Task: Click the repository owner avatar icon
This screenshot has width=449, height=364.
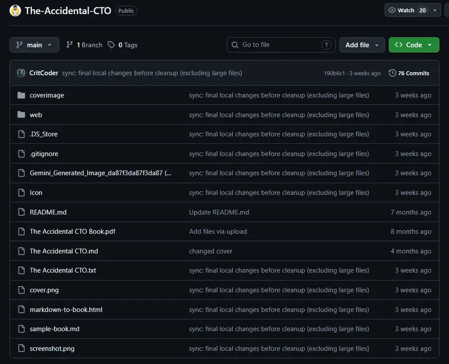Action: 15,11
